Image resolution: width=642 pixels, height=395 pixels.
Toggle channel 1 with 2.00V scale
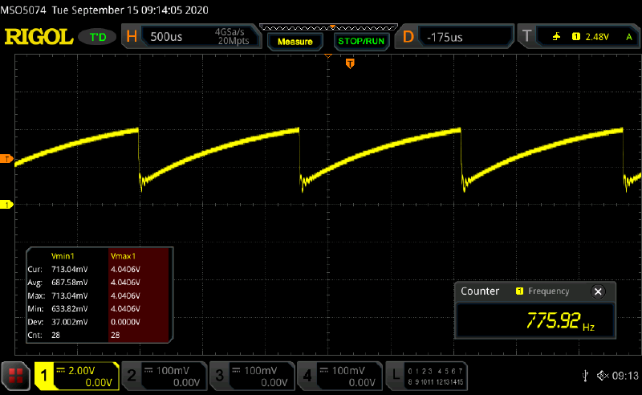(76, 375)
